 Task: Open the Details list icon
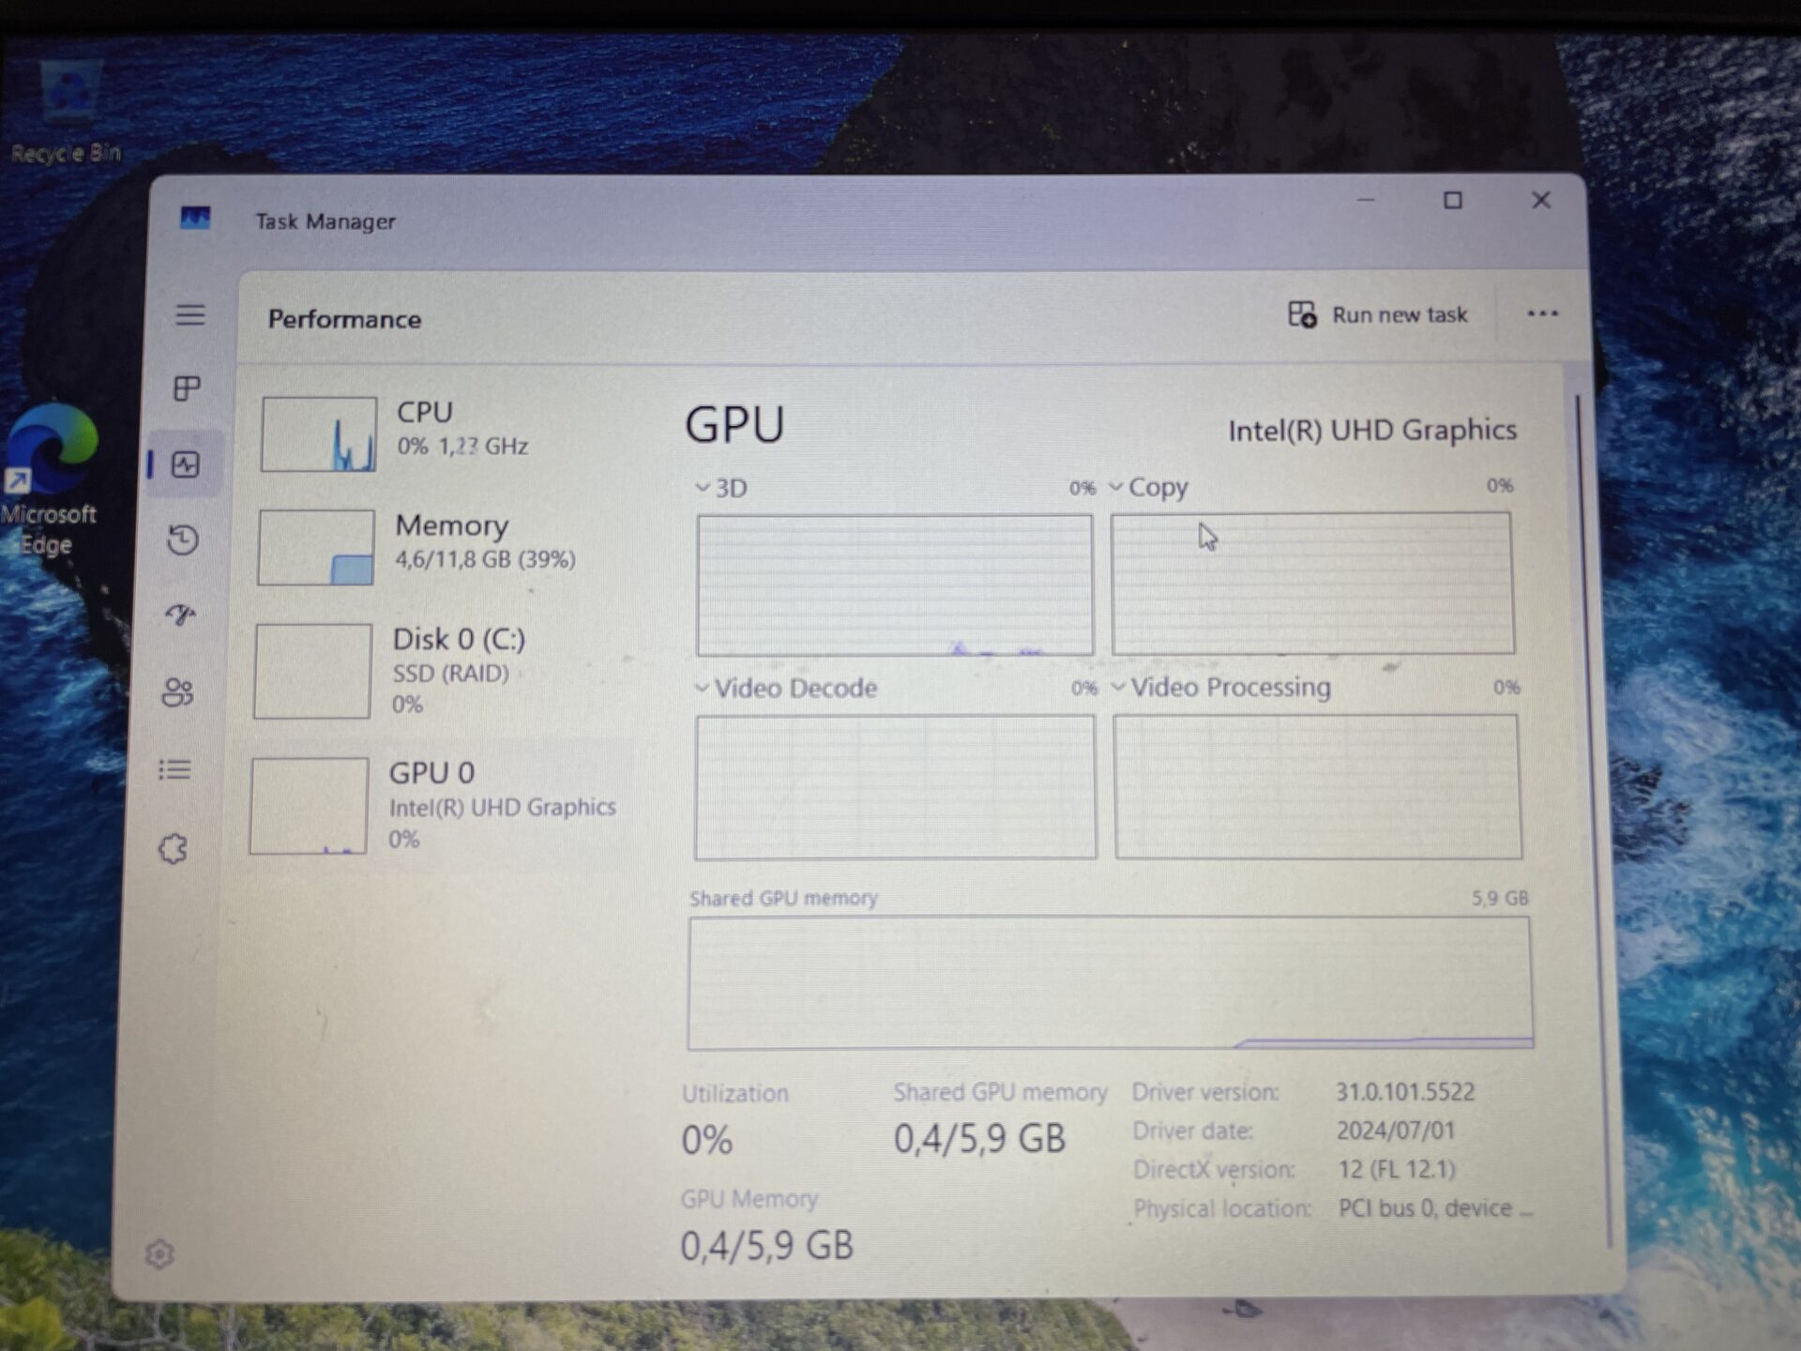[x=175, y=770]
